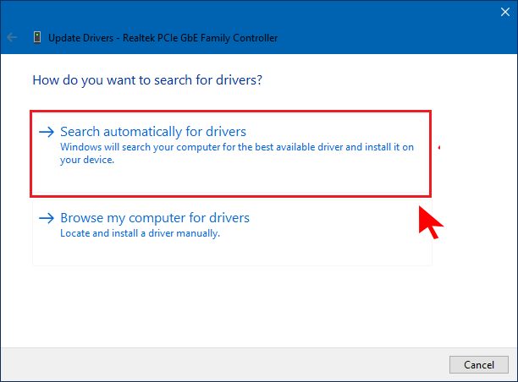Close the Update Drivers dialog
This screenshot has height=382, width=518.
tap(504, 12)
